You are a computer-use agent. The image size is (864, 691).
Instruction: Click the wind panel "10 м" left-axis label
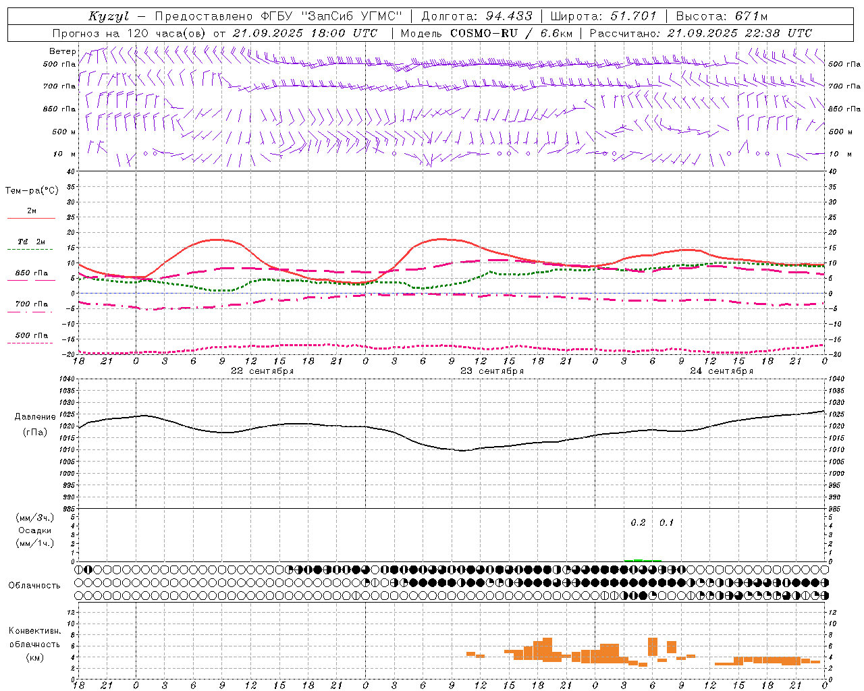pyautogui.click(x=64, y=154)
